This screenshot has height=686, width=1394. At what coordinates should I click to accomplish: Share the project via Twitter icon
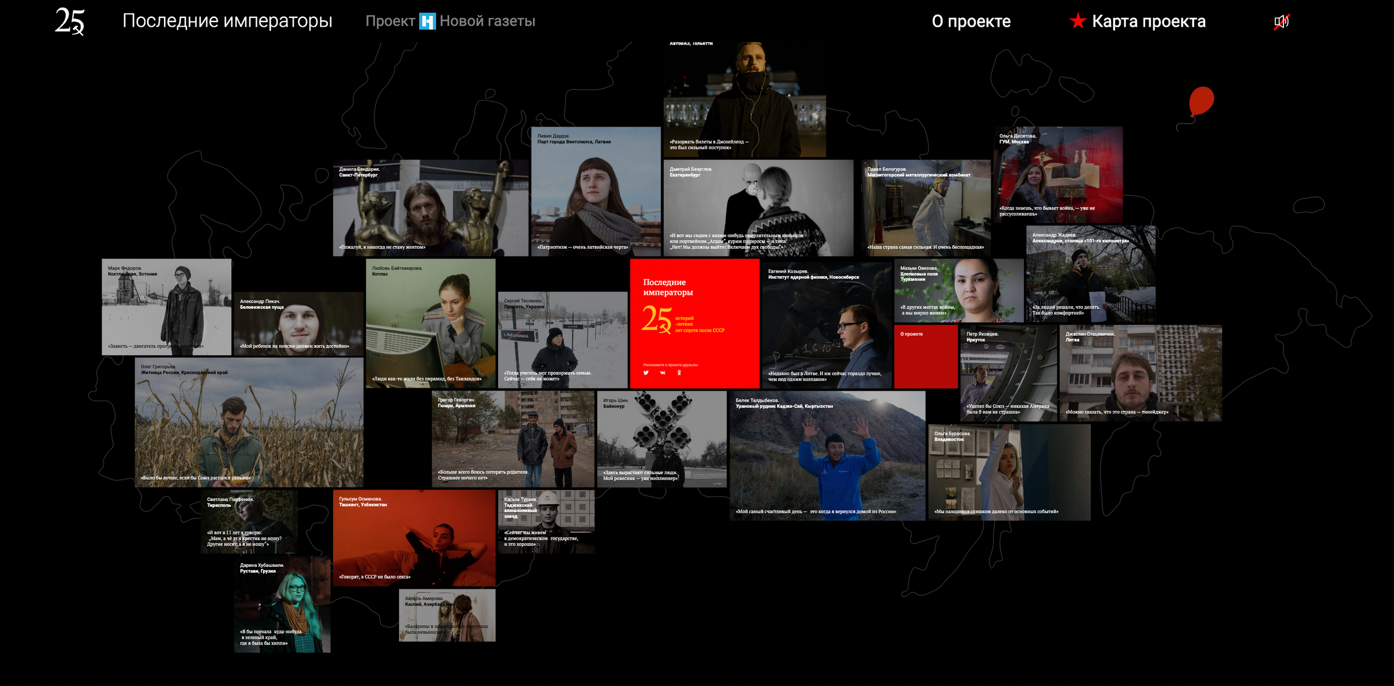coord(646,373)
